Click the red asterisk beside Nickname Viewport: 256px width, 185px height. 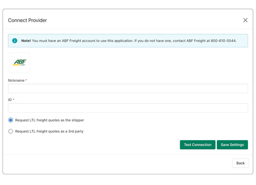pyautogui.click(x=26, y=80)
